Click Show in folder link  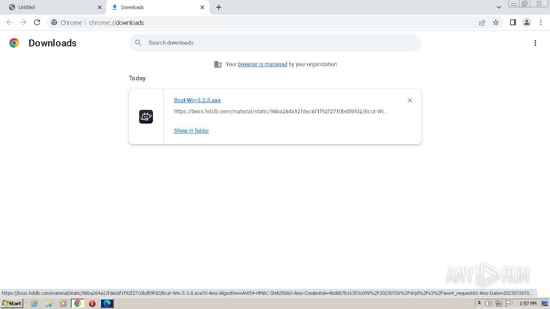[x=191, y=131]
